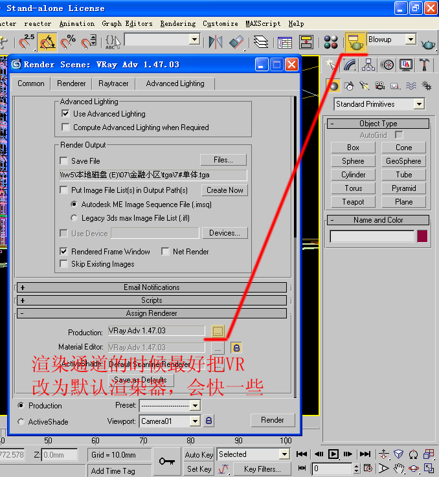The height and width of the screenshot is (477, 439).
Task: Choose Production renderer browse button
Action: 218,331
